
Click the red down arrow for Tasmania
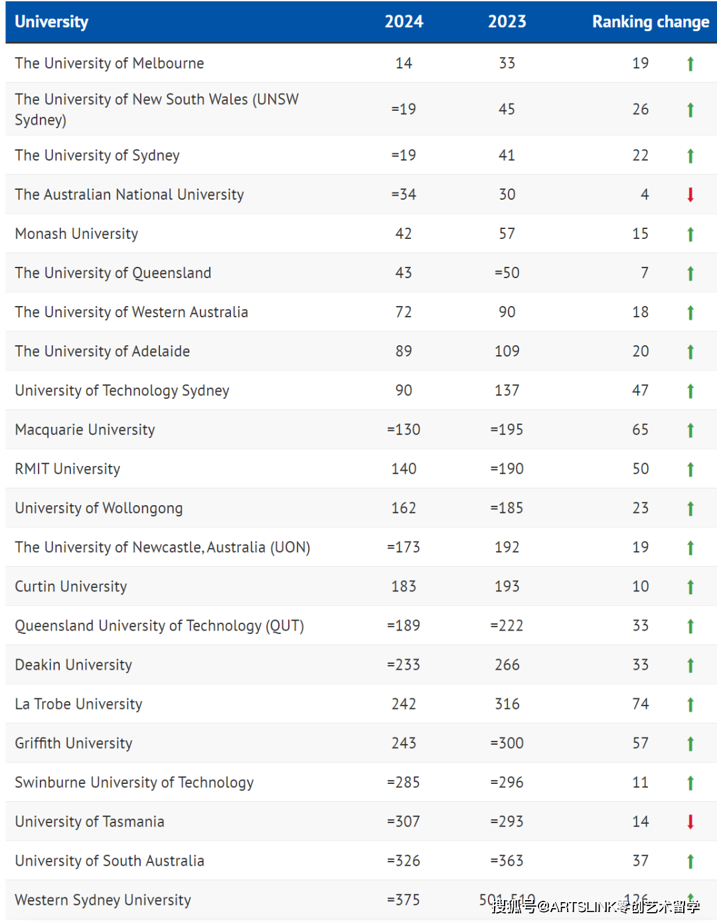click(690, 822)
